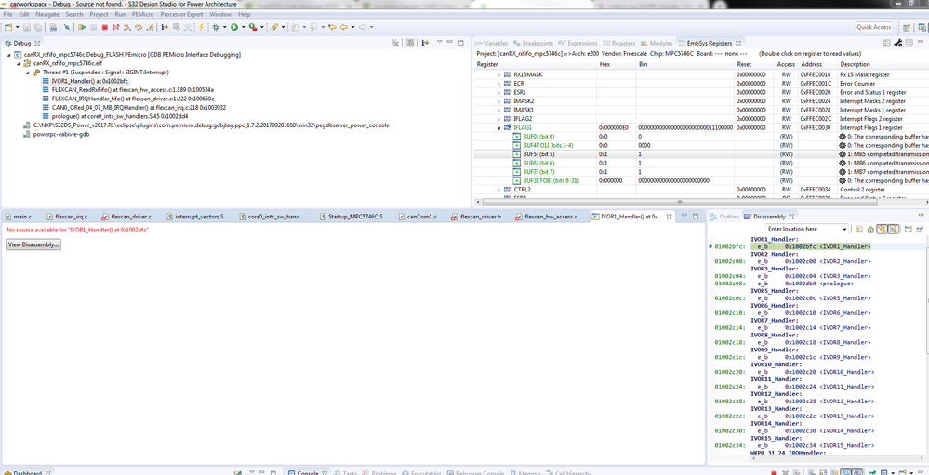Expand the RX15MASK register node
This screenshot has width=929, height=475.
498,74
